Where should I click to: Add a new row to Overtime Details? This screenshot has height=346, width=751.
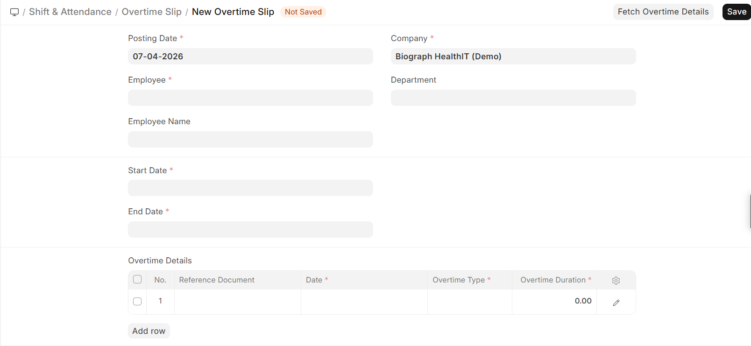149,331
